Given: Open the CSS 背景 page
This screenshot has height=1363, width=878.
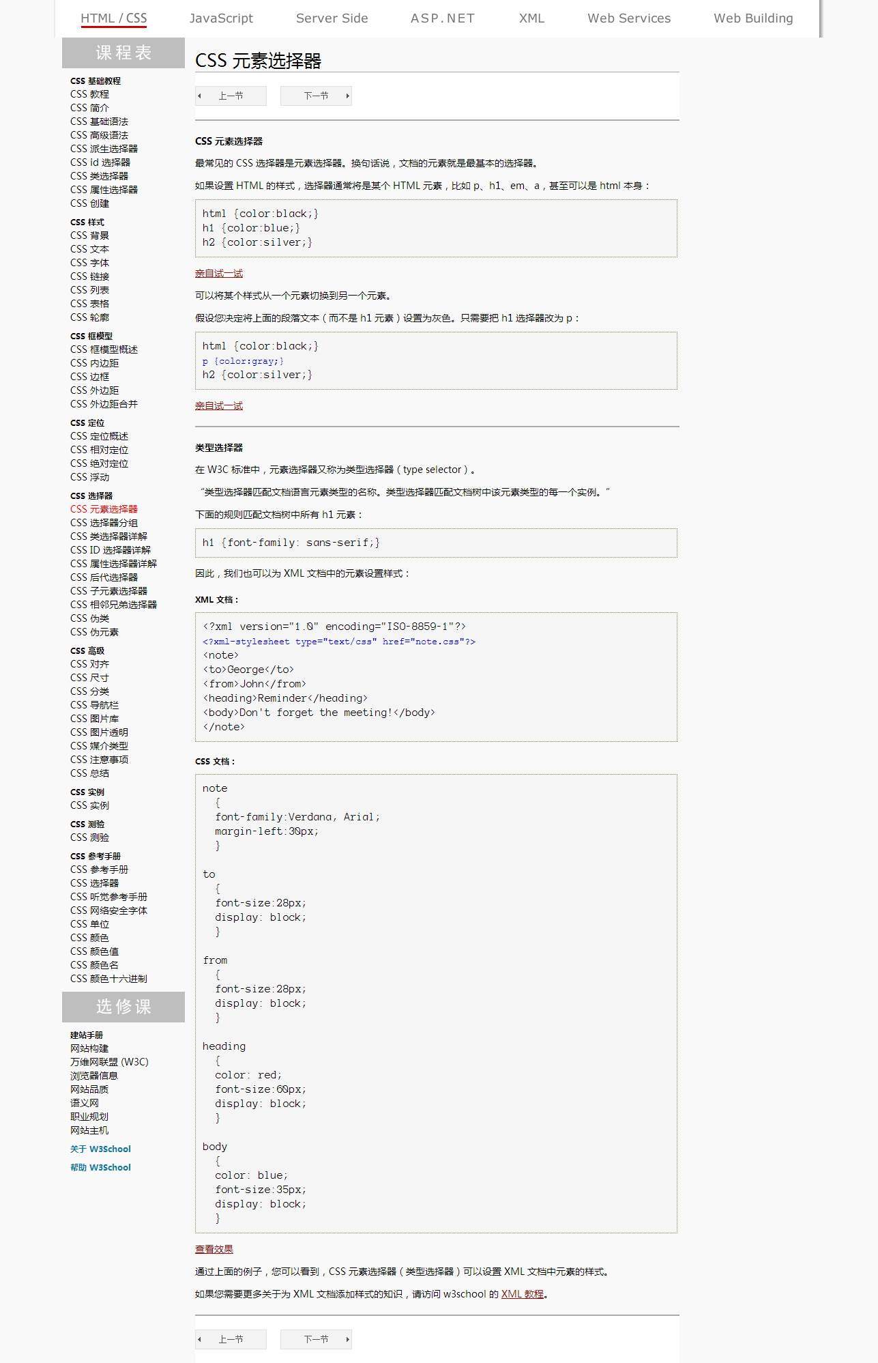Looking at the screenshot, I should click(89, 235).
